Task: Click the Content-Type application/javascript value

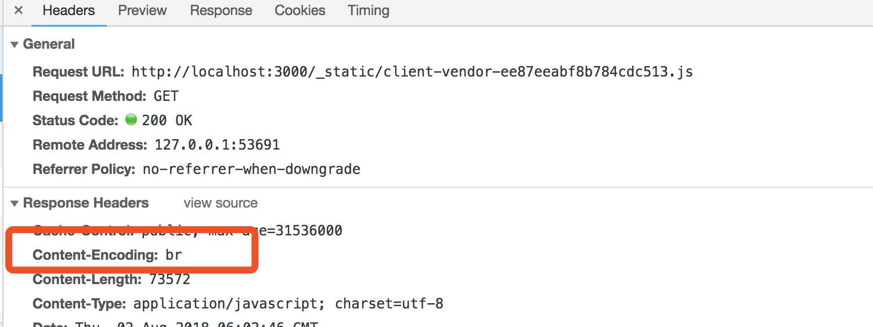Action: click(x=288, y=304)
